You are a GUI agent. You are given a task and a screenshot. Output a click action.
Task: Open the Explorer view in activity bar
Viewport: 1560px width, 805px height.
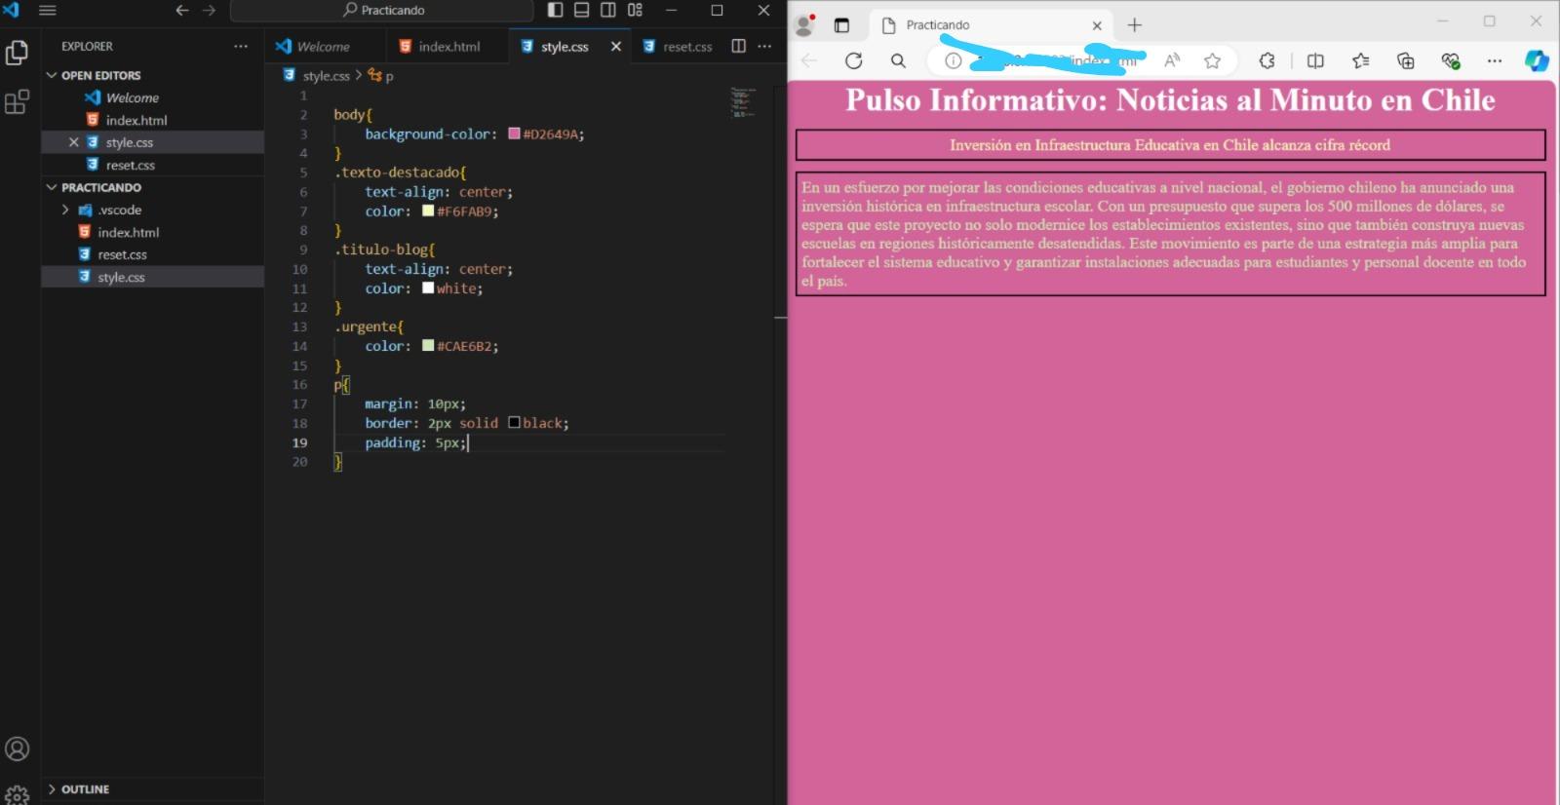(17, 53)
